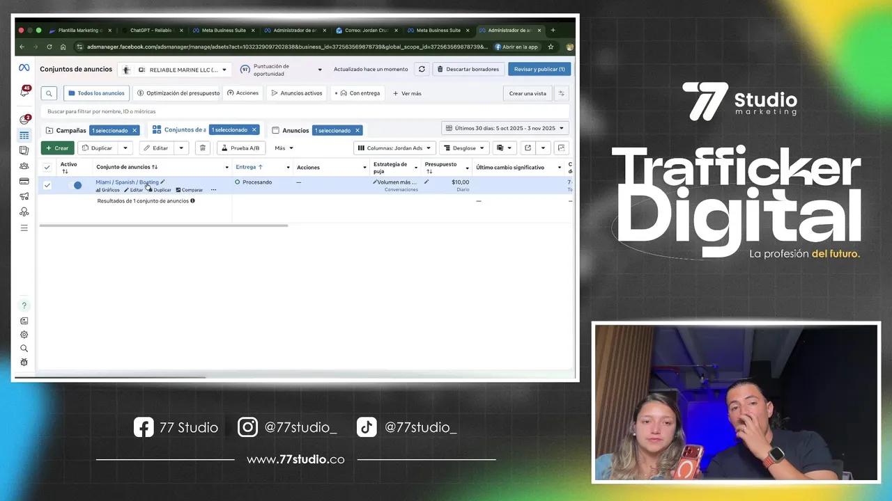Open the news updates icon in sidebar
The image size is (892, 501).
(24, 321)
